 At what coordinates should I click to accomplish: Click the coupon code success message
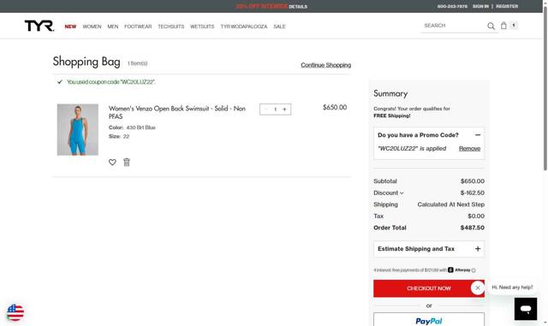(x=110, y=82)
